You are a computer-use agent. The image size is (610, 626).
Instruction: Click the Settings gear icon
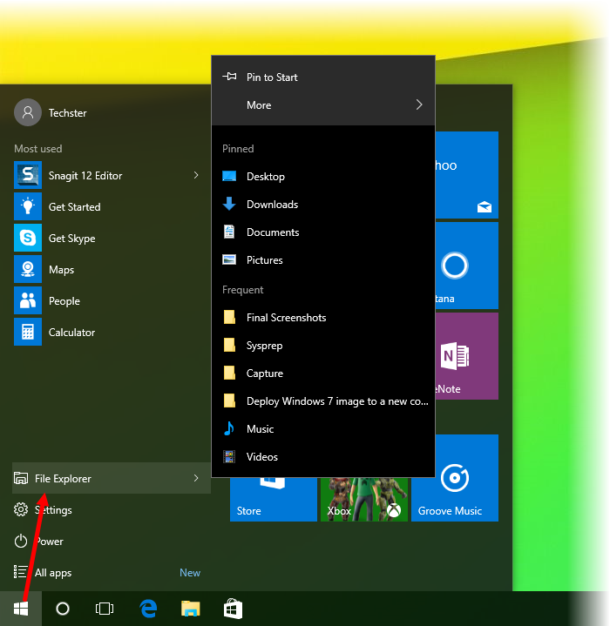(x=21, y=509)
